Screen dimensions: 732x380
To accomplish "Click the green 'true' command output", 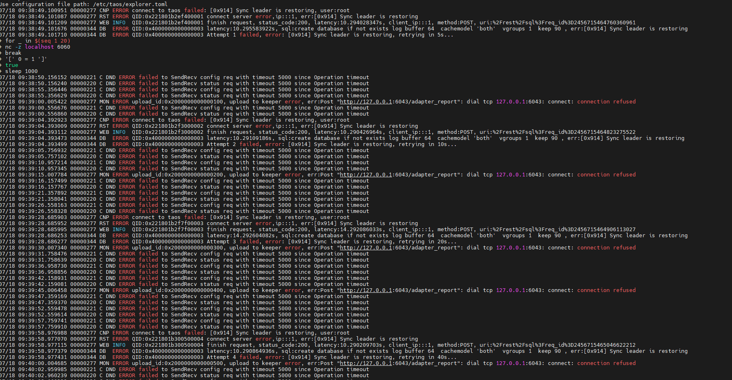I will 12,65.
